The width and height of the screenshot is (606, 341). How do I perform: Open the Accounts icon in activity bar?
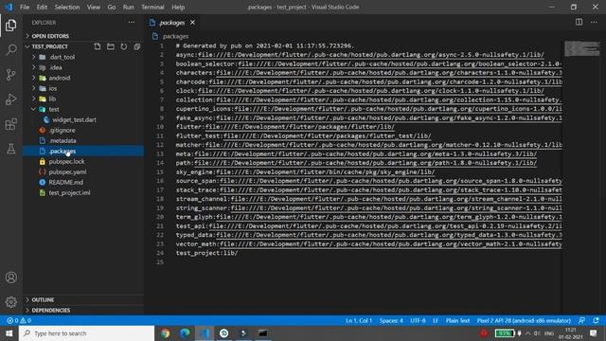tap(10, 278)
